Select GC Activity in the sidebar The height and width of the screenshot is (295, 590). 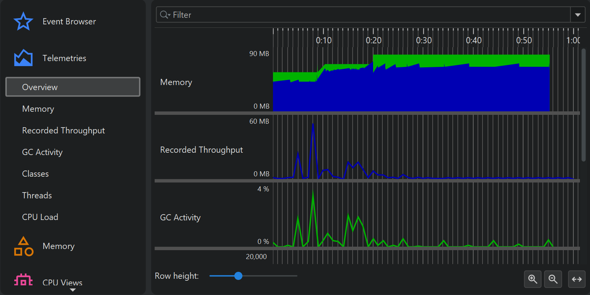coord(42,152)
